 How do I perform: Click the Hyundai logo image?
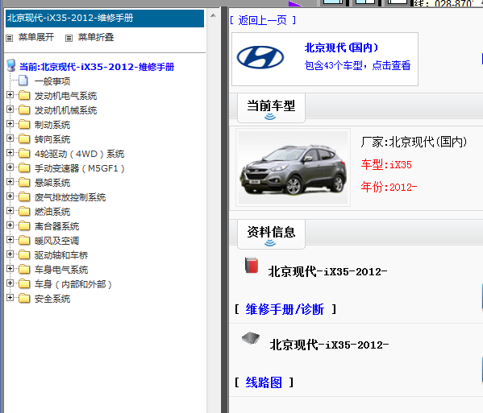(x=260, y=57)
